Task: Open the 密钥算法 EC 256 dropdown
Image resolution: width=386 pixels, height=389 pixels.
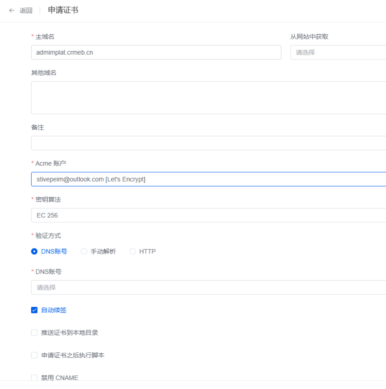Action: 208,215
